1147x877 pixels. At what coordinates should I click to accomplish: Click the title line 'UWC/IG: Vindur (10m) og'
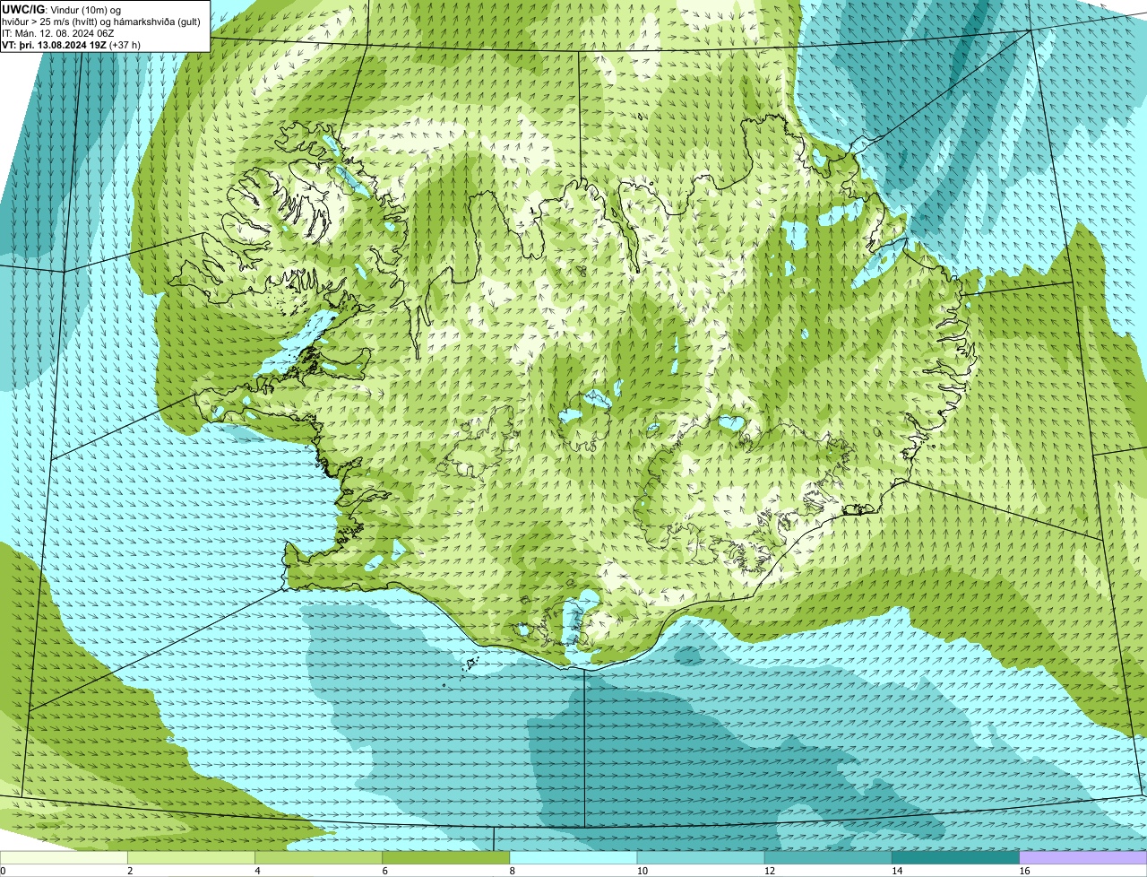(61, 9)
